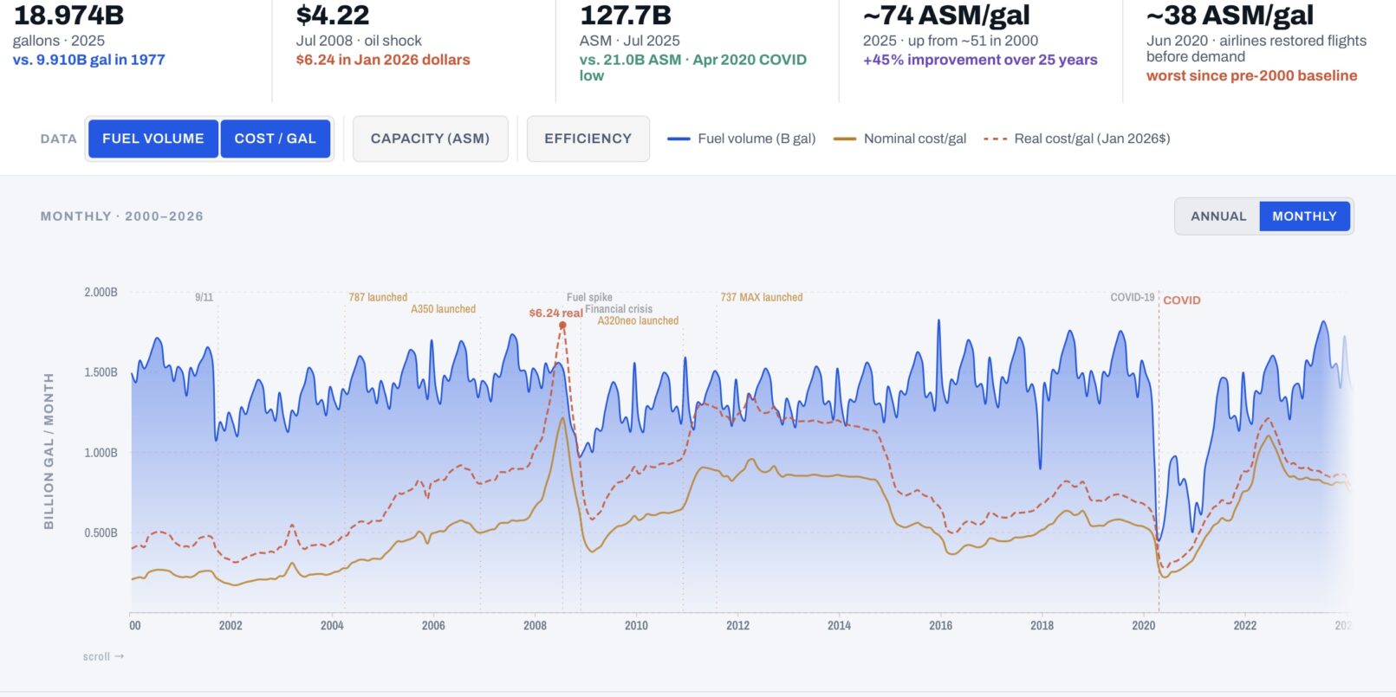
Task: Enable the Efficiency data series
Action: click(588, 139)
